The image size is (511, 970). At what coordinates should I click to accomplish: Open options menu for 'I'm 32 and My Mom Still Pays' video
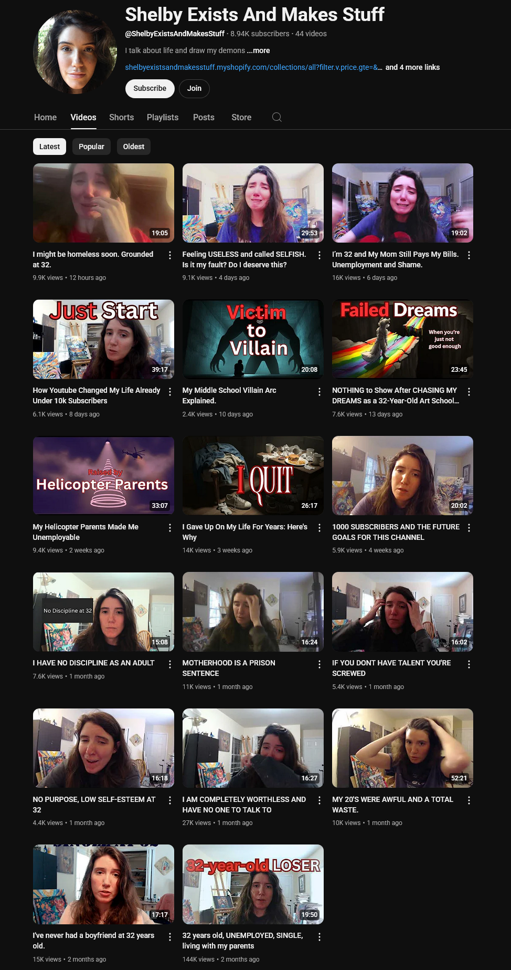469,255
